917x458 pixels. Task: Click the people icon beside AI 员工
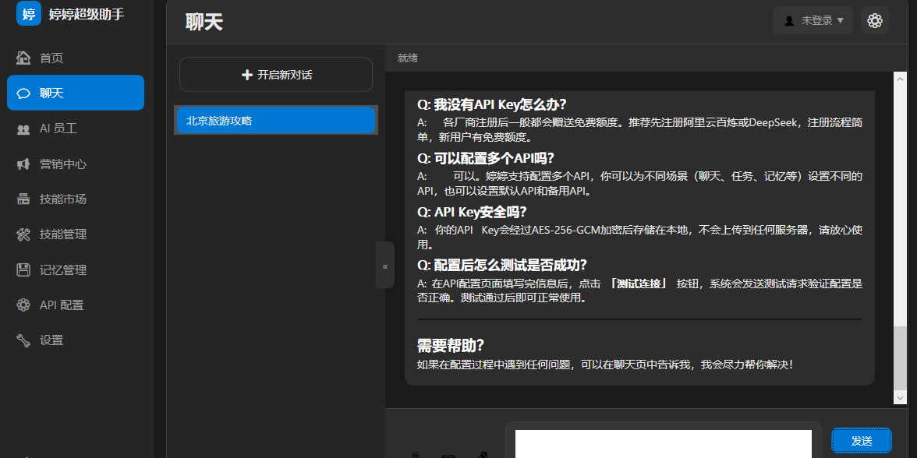click(x=23, y=129)
